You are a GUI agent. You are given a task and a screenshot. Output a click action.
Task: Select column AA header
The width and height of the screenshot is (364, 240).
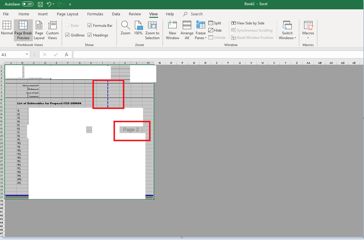tap(308, 63)
